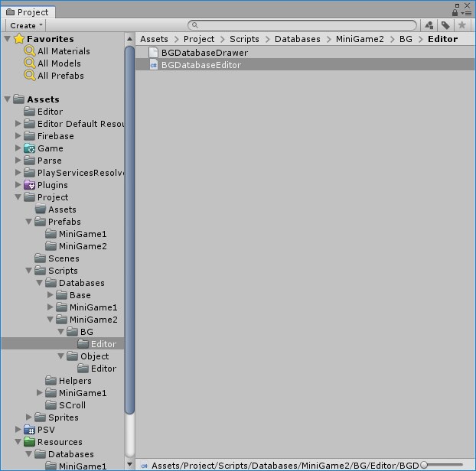Click the Project breadcrumb

[x=199, y=39]
